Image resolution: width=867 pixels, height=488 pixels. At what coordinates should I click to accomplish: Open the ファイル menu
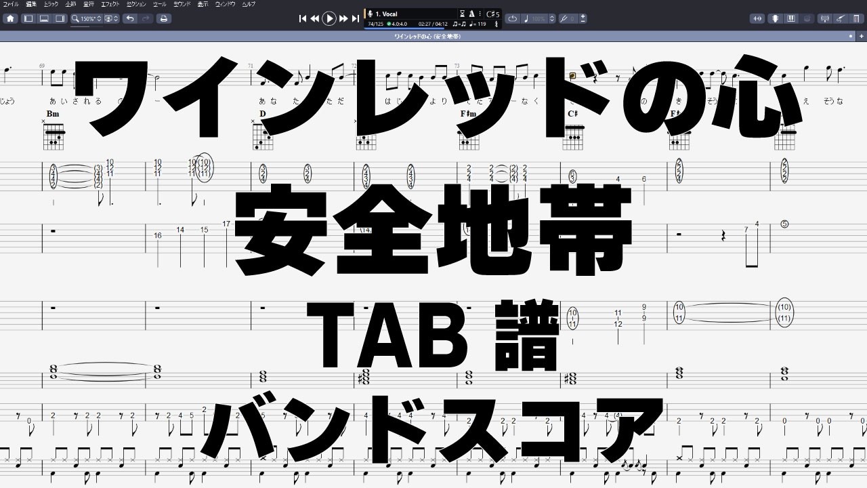coord(11,4)
